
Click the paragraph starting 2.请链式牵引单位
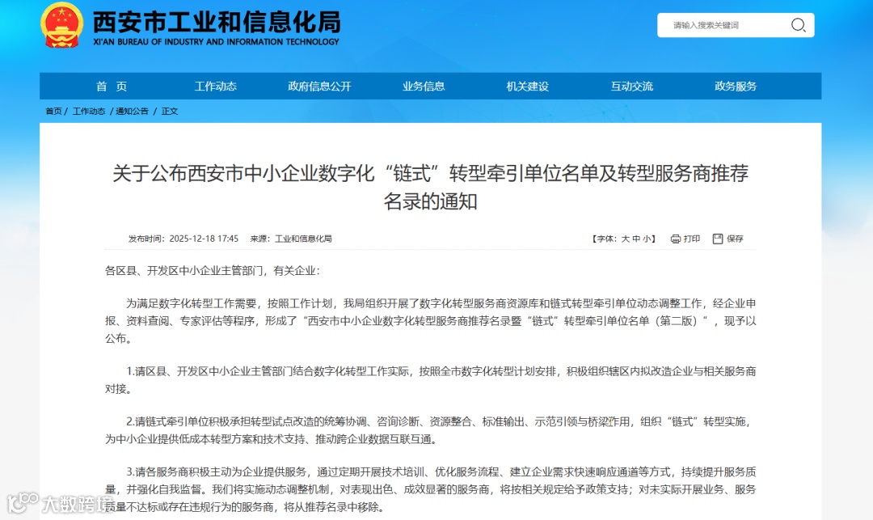pos(430,430)
